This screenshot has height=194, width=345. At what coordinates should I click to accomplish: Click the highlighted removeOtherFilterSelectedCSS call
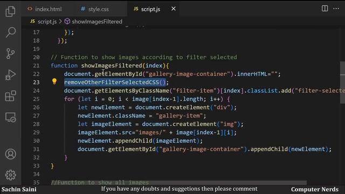[115, 82]
